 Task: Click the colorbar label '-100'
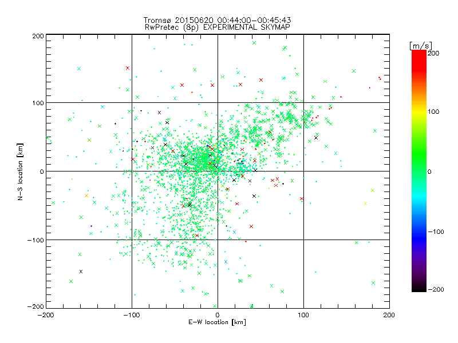(436, 232)
